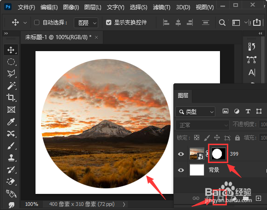The height and width of the screenshot is (210, 267).
Task: Hide 背景 layer with eye icon
Action: 181,170
